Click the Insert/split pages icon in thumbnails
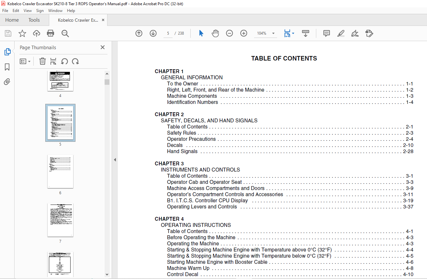This screenshot has width=427, height=279. 53,61
